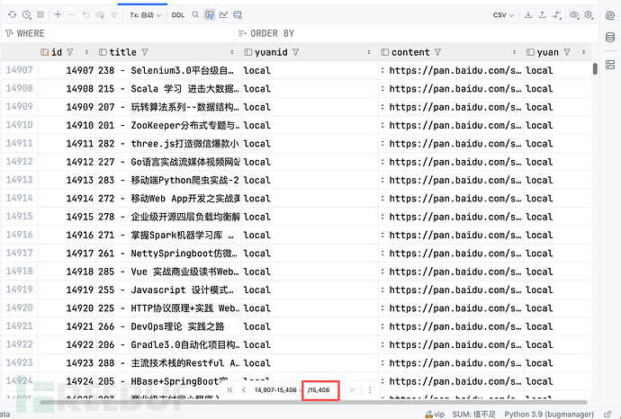Viewport: 621px width, 419px height.
Task: Open the auto-refresh clock icon
Action: [26, 15]
